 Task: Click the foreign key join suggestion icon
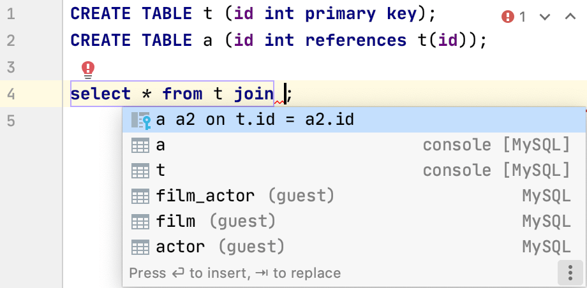coord(140,120)
